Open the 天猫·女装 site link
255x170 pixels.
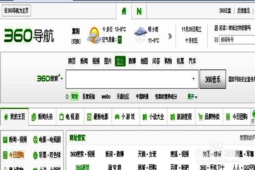coord(147,154)
